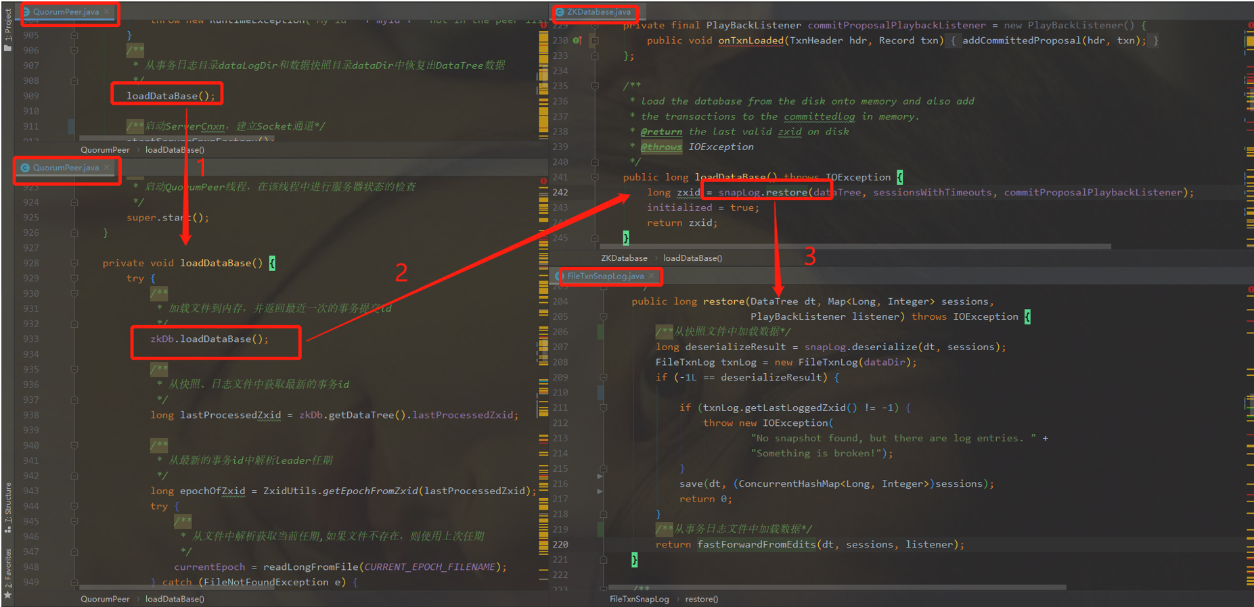Image resolution: width=1254 pixels, height=607 pixels.
Task: Click fastForwardFromEdits on line 220
Action: pos(756,545)
